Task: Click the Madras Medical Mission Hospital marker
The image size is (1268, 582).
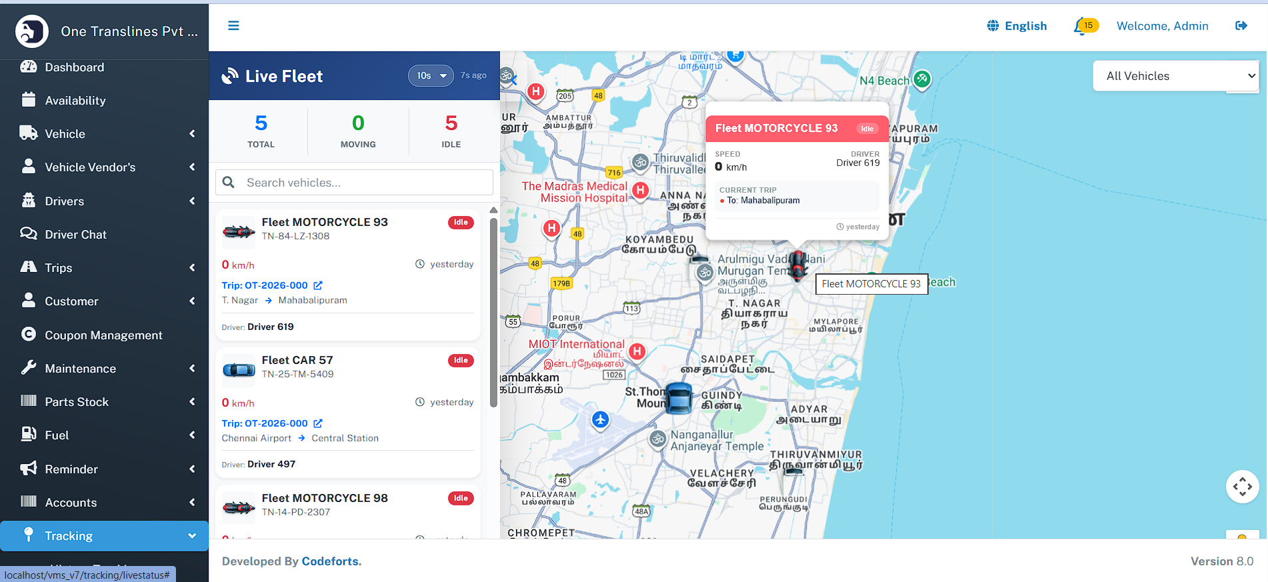Action: pyautogui.click(x=640, y=191)
